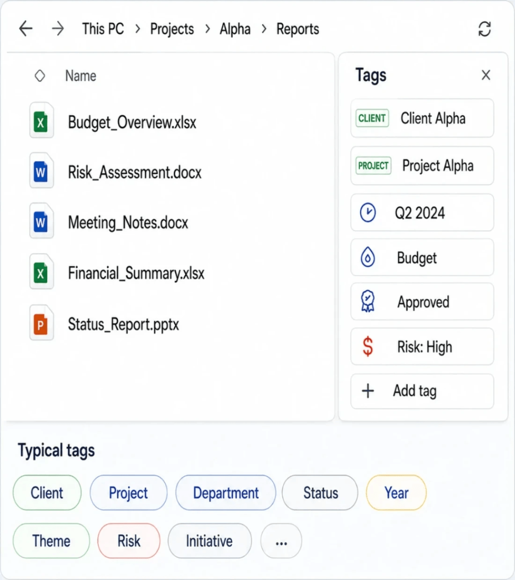The height and width of the screenshot is (580, 515).
Task: Click the droplet icon on Budget tag
Action: (368, 257)
